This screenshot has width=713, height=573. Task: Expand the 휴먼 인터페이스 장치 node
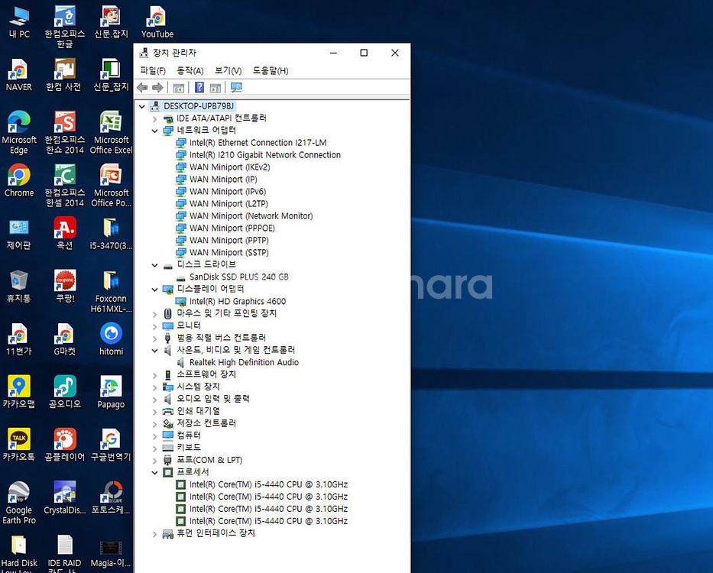point(154,534)
